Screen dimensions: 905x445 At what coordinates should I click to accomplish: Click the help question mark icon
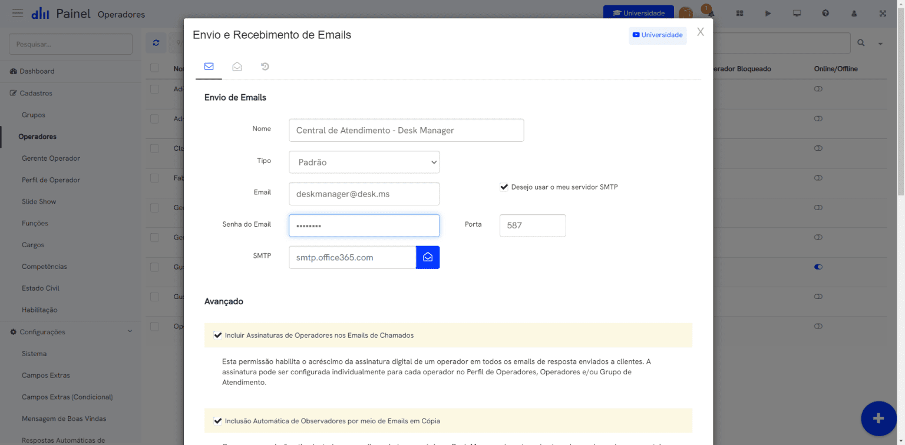pos(825,13)
